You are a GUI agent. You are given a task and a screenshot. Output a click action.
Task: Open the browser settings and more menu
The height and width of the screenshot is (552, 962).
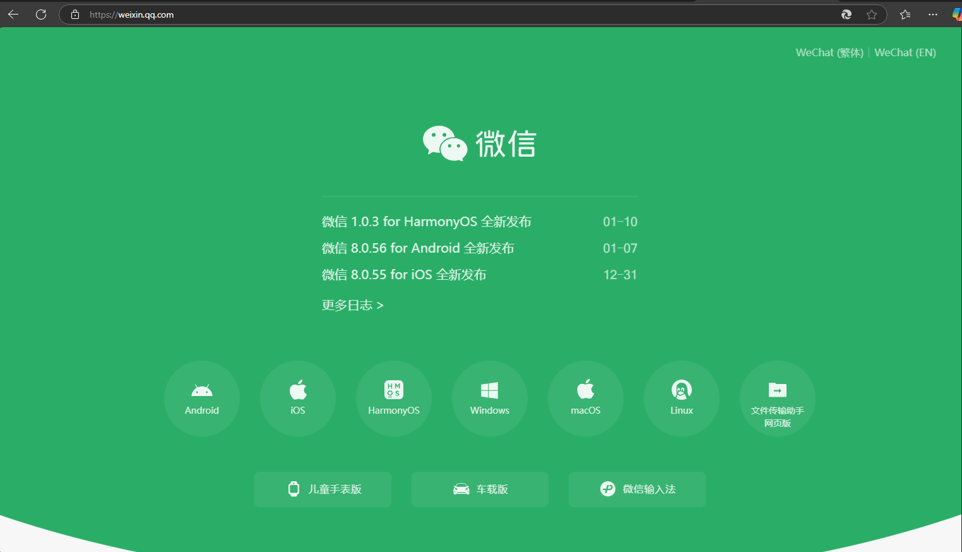coord(933,15)
